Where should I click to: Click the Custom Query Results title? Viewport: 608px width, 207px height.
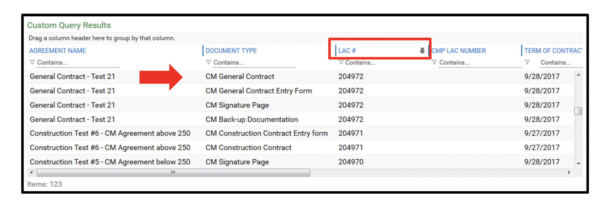69,25
